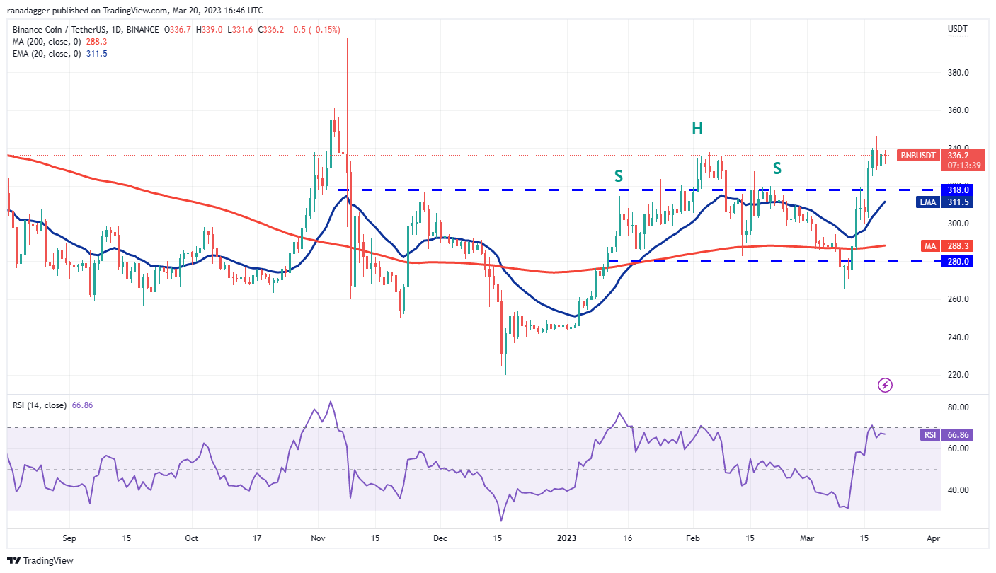Click the 'Mar' label on the time axis
Viewport: 996px width, 573px height.
coord(807,538)
